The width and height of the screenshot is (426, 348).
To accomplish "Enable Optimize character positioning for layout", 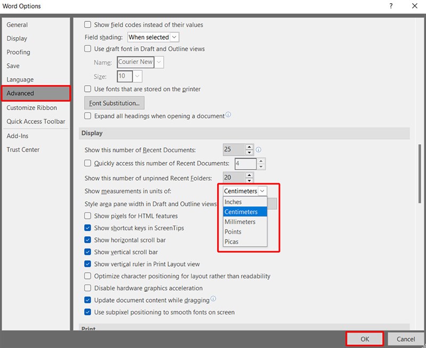I will (87, 276).
